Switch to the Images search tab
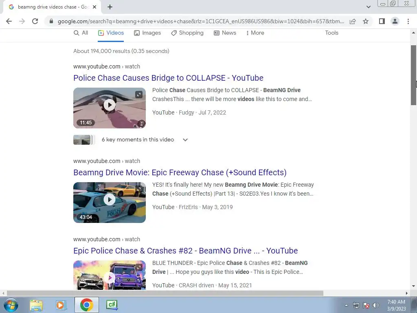This screenshot has height=313, width=417. click(147, 33)
